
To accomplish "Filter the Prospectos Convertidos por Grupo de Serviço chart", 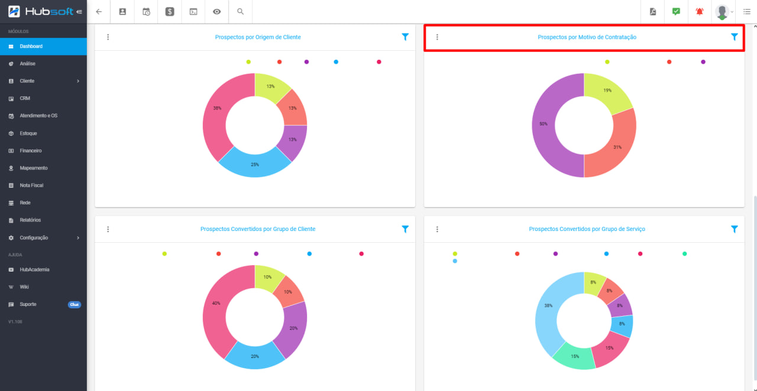I will [x=734, y=229].
